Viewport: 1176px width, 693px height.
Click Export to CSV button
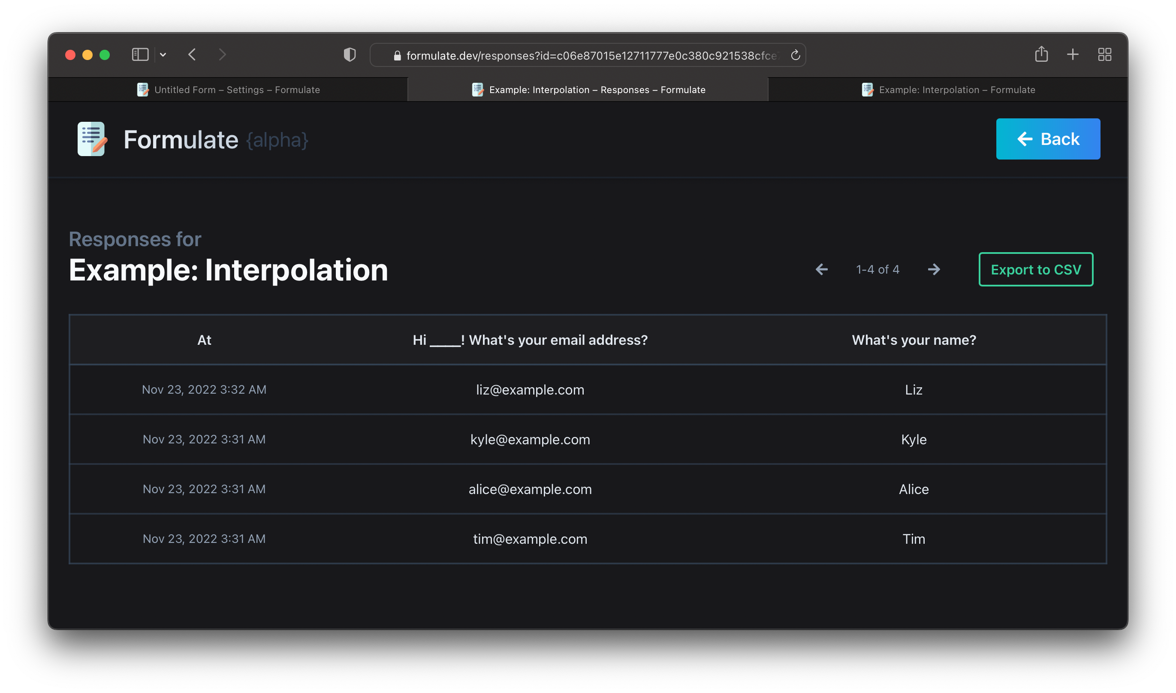point(1035,269)
